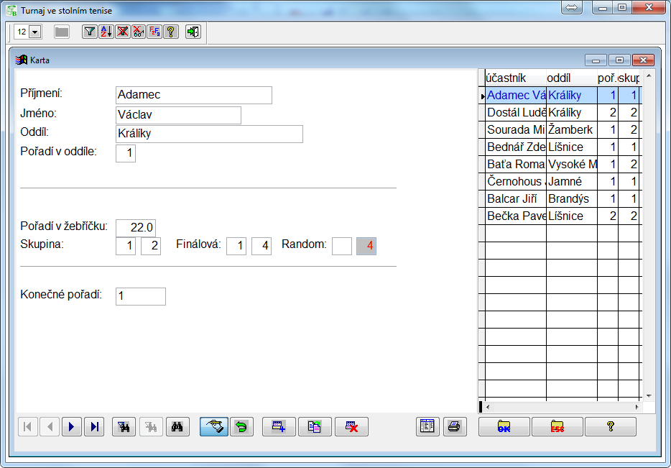Screen dimensions: 671x468
Task: Click the yellow question mark help button at bottom right
Action: pyautogui.click(x=610, y=426)
